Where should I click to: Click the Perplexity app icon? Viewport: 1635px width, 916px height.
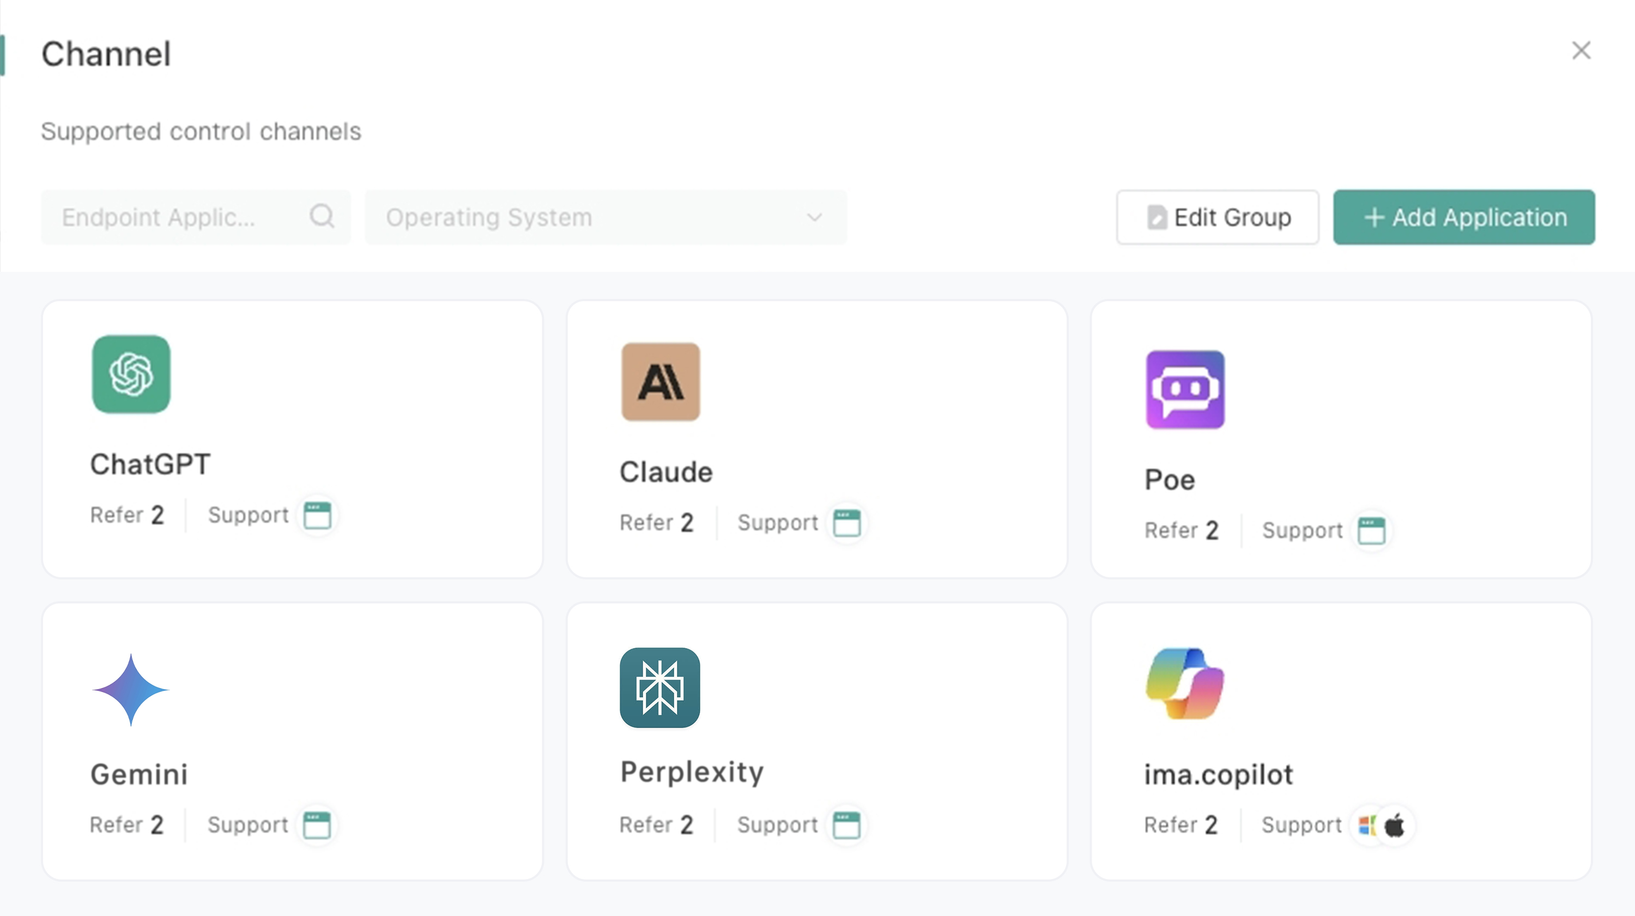660,688
